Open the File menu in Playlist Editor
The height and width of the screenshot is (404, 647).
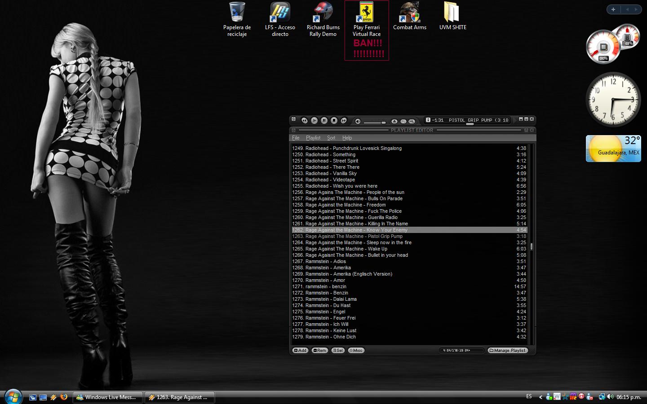tap(296, 138)
